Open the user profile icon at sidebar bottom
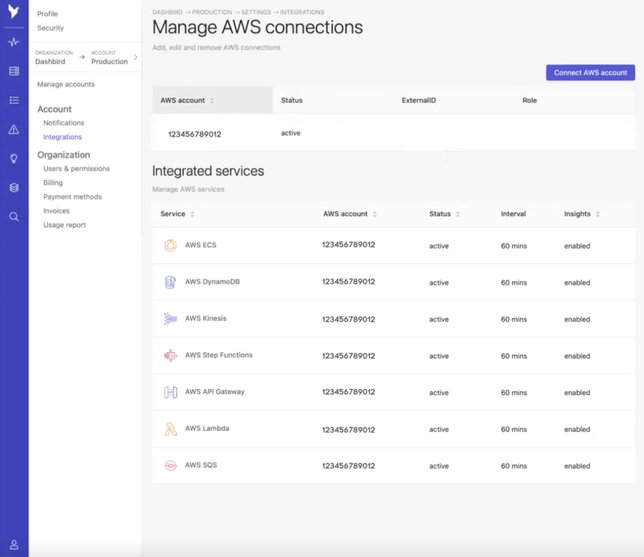This screenshot has height=557, width=644. pyautogui.click(x=14, y=544)
